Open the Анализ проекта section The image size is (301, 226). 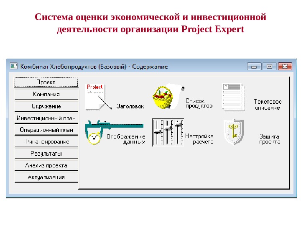point(46,165)
